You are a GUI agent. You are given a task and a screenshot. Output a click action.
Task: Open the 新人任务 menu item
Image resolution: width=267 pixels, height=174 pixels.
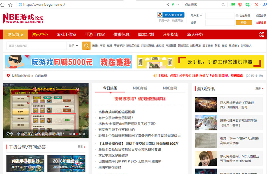coord(195,35)
